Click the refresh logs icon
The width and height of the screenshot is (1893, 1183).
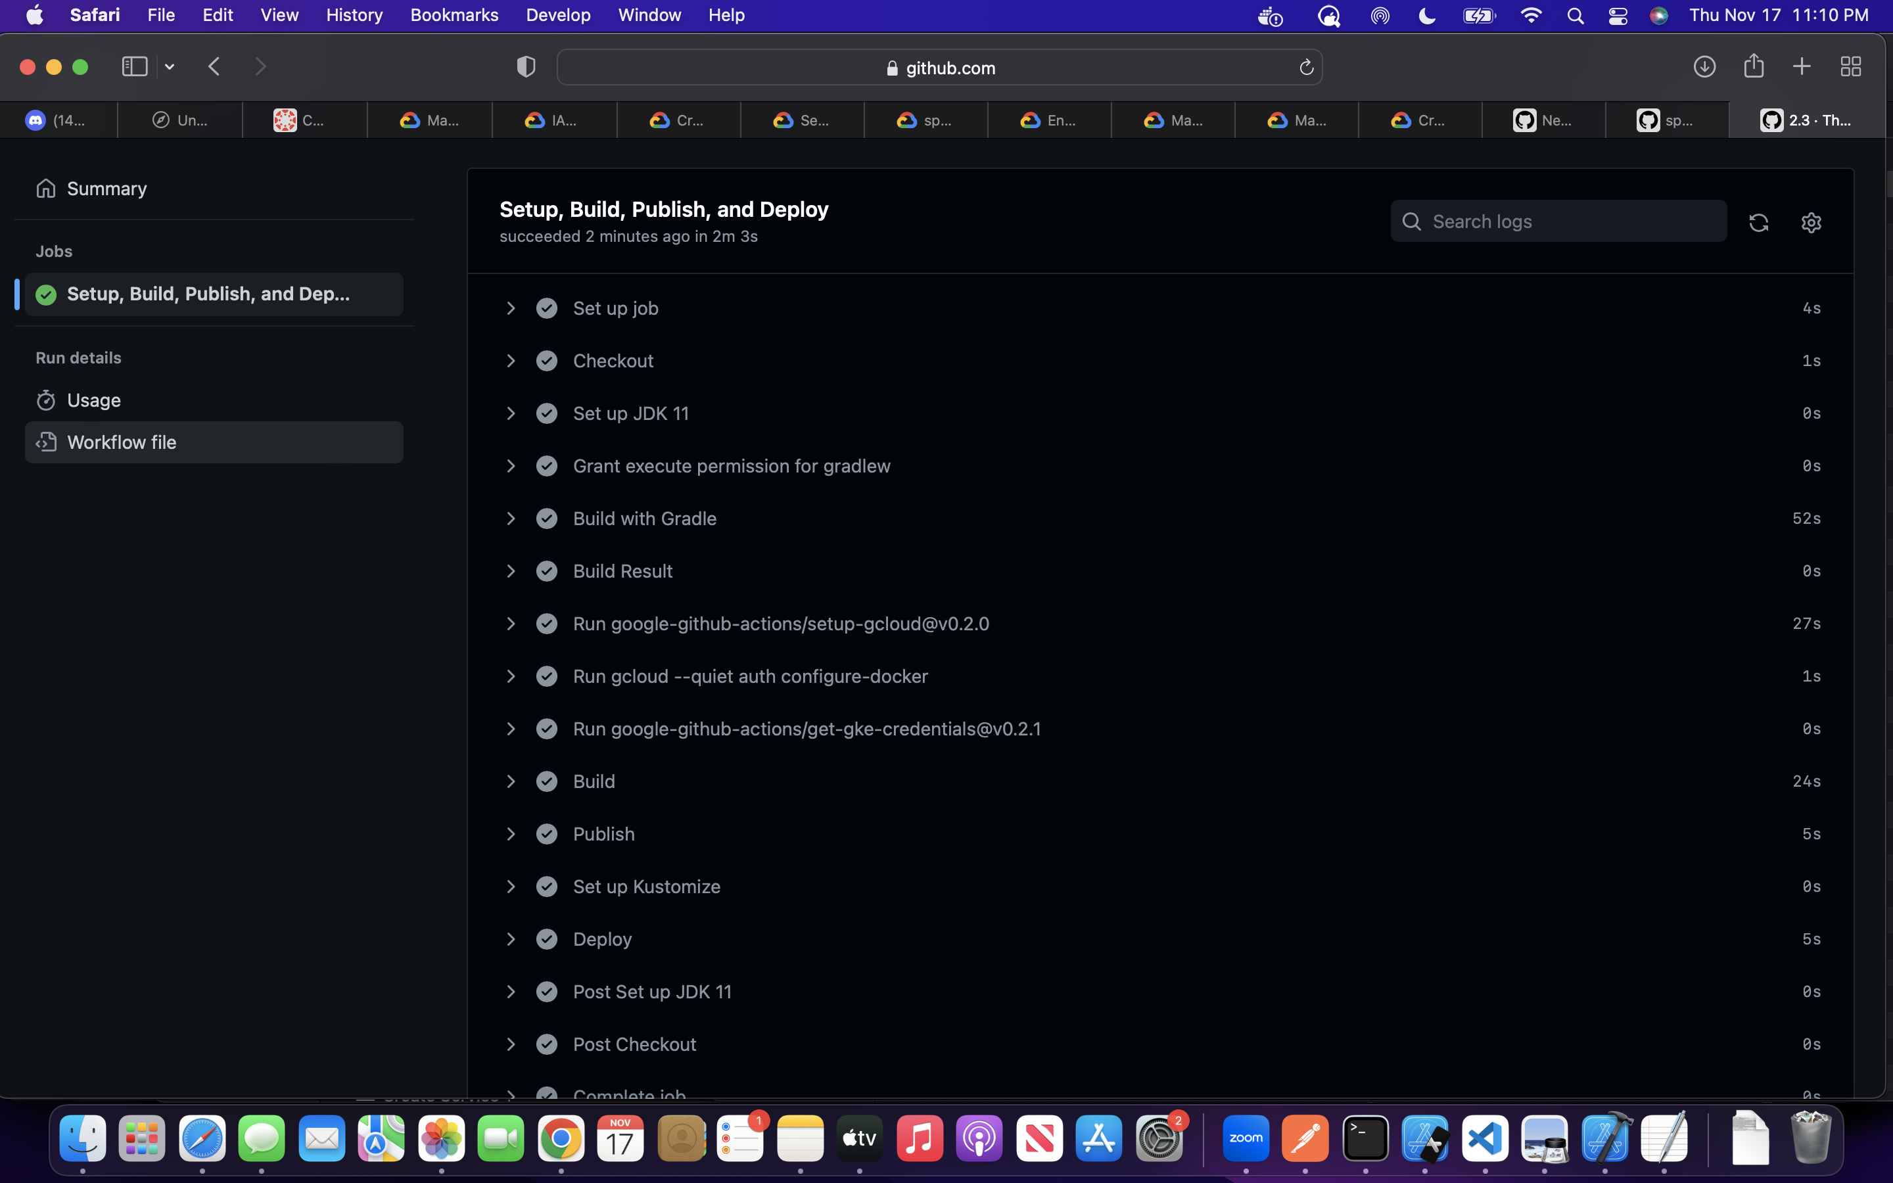[x=1758, y=222]
